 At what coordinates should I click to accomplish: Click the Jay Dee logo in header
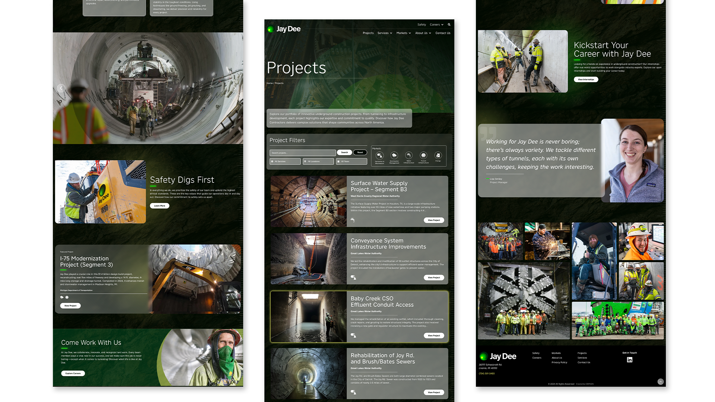[284, 29]
